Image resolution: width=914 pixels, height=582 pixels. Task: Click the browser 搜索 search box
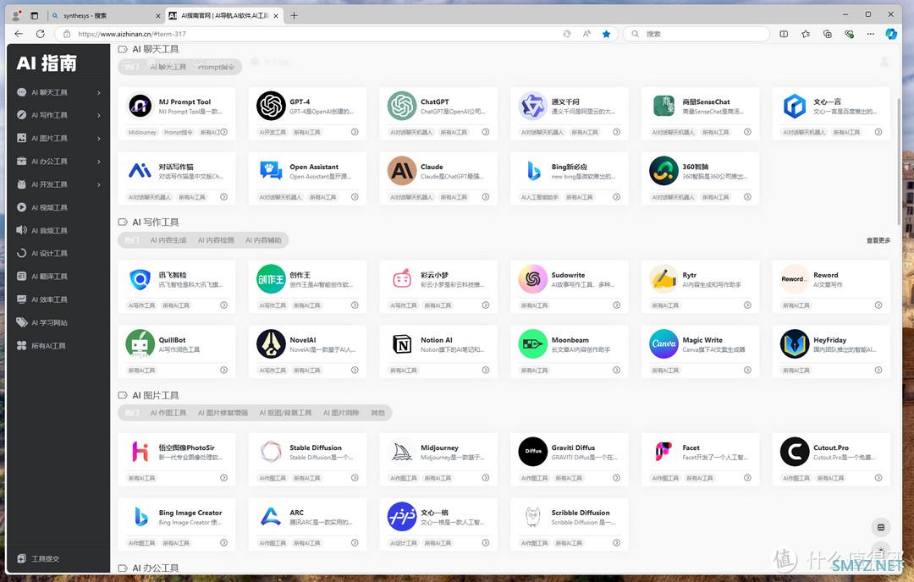coord(697,34)
